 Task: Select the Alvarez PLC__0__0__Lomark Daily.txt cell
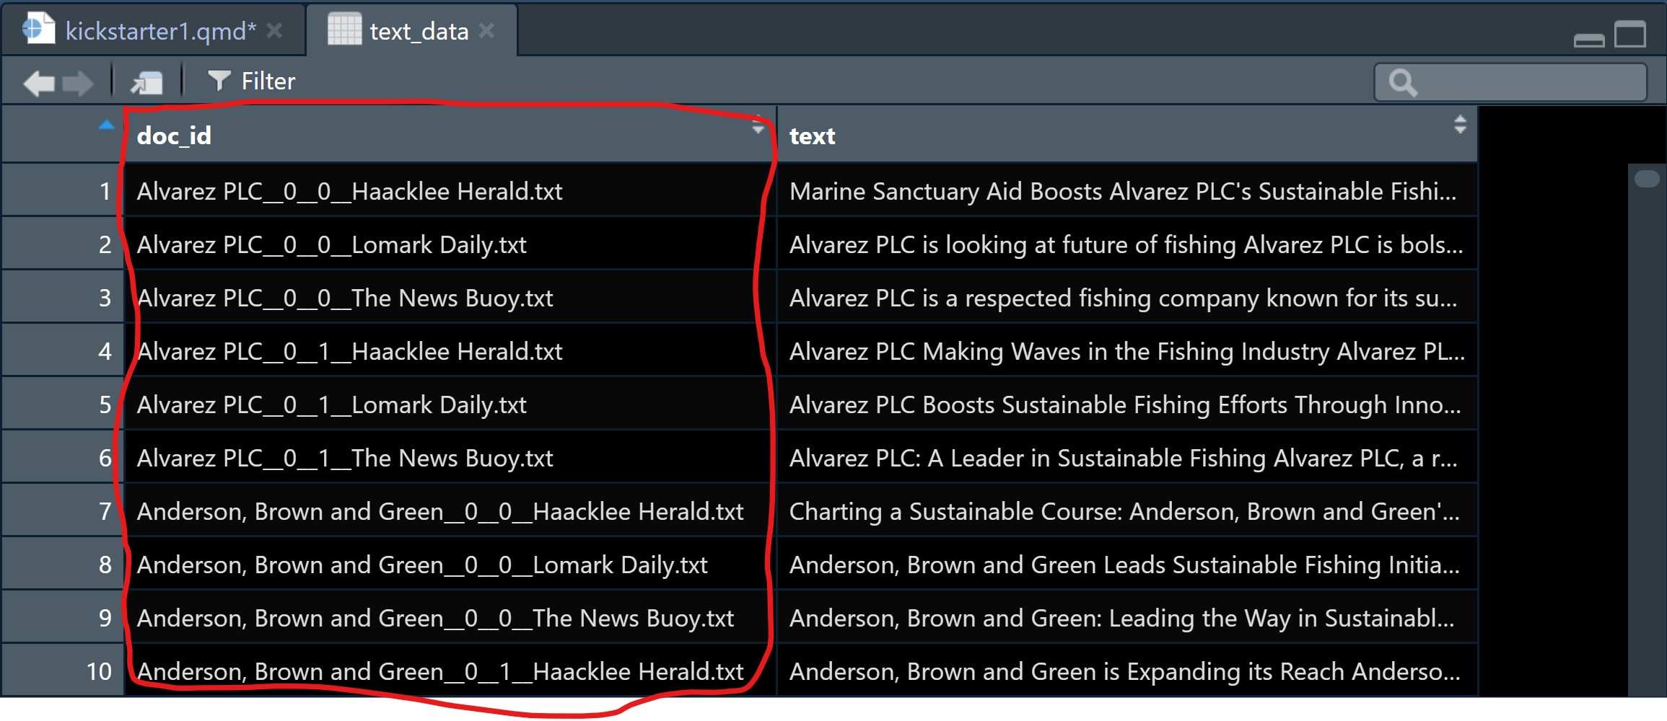coord(331,244)
